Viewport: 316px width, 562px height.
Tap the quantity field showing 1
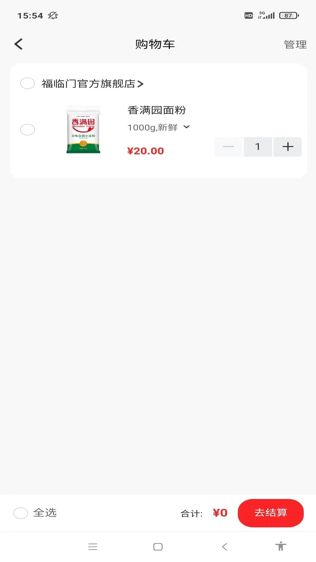click(257, 147)
